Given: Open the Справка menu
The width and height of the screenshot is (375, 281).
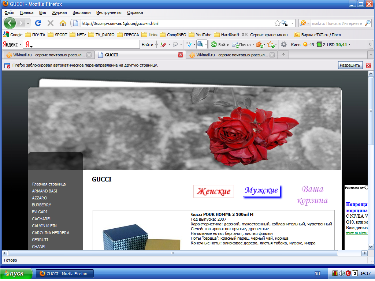Looking at the screenshot, I should 135,12.
